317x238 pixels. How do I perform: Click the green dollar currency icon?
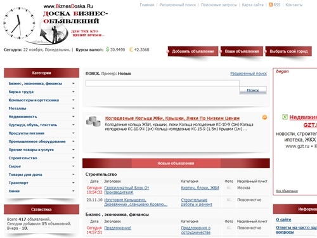coord(107,50)
